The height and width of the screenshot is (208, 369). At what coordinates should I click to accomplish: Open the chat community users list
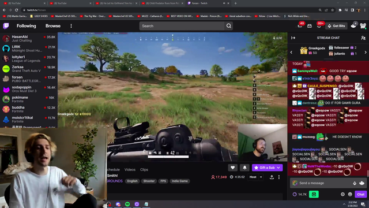[x=363, y=38]
